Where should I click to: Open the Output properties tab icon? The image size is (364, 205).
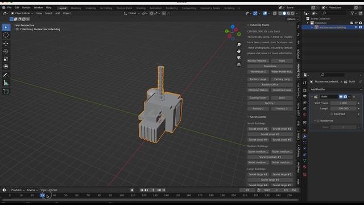coord(305,96)
